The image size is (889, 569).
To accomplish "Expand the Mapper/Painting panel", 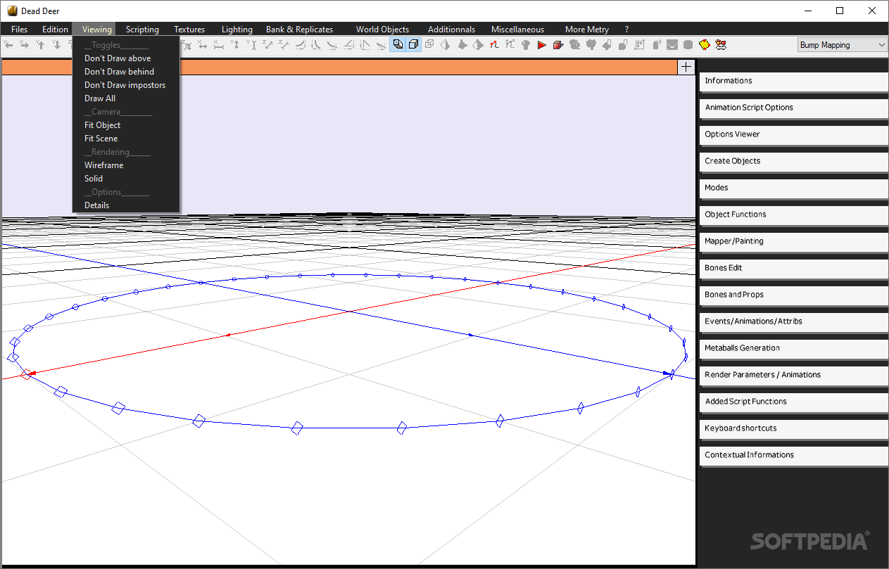I will coord(794,241).
